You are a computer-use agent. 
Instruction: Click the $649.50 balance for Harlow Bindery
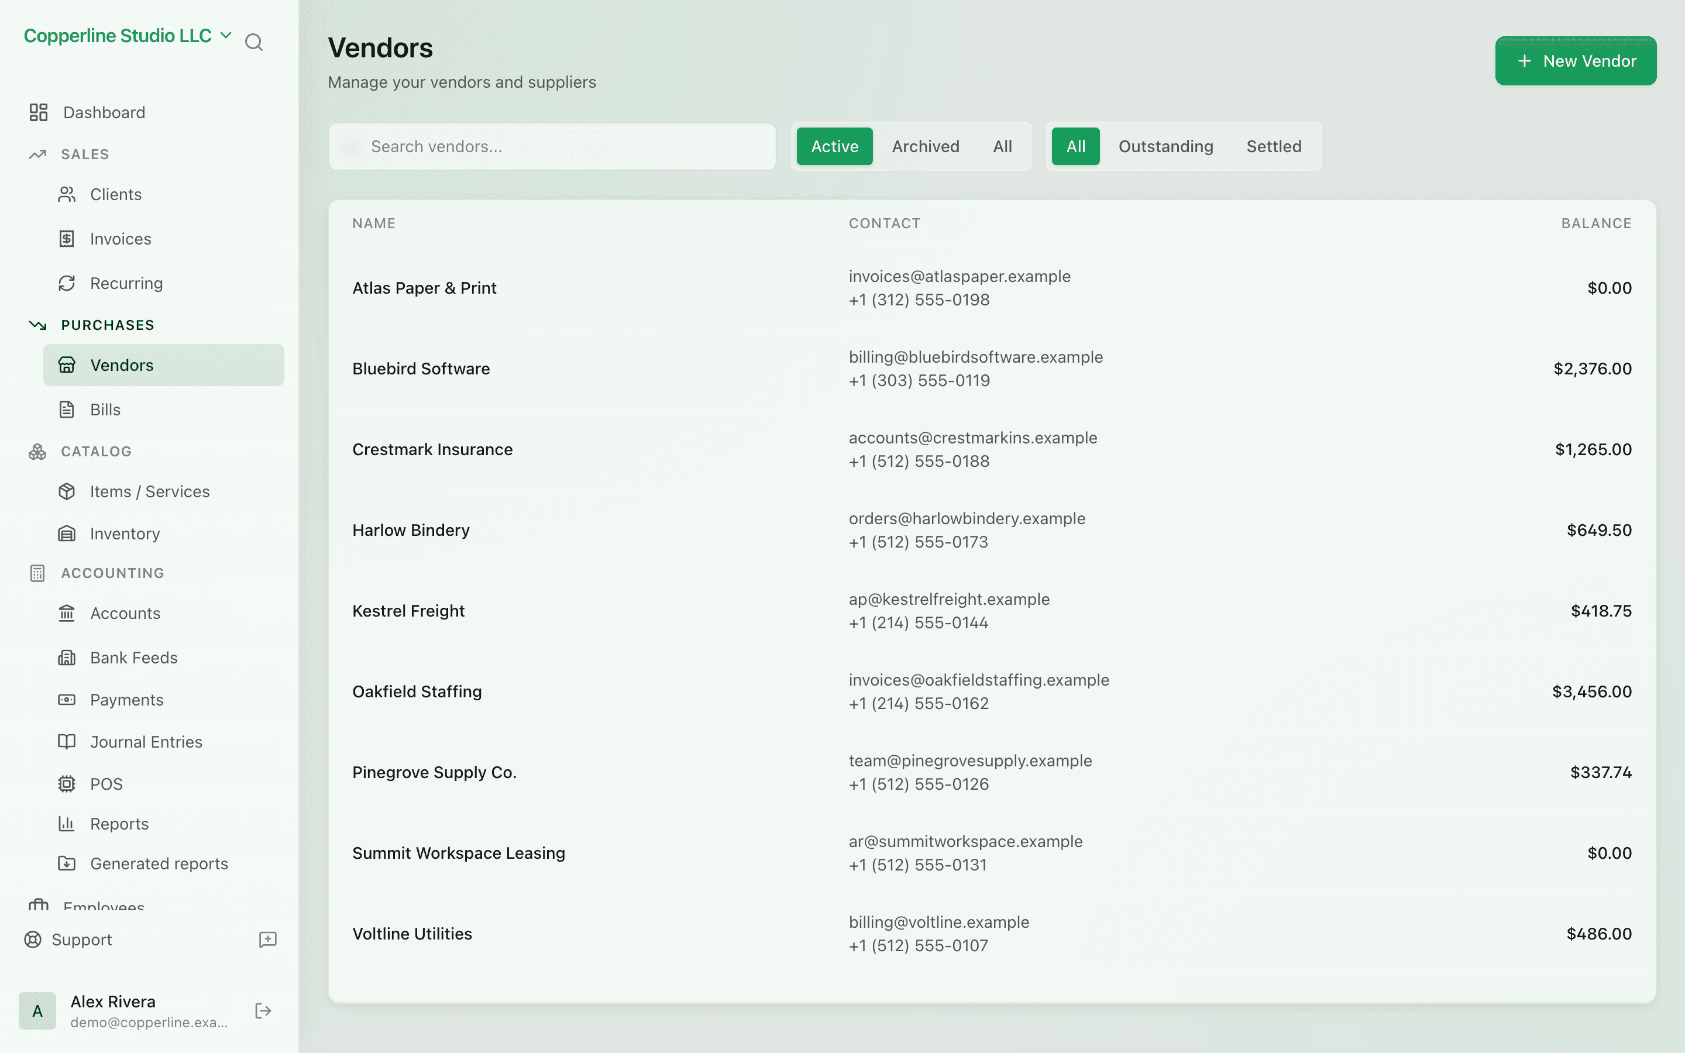[1598, 530]
